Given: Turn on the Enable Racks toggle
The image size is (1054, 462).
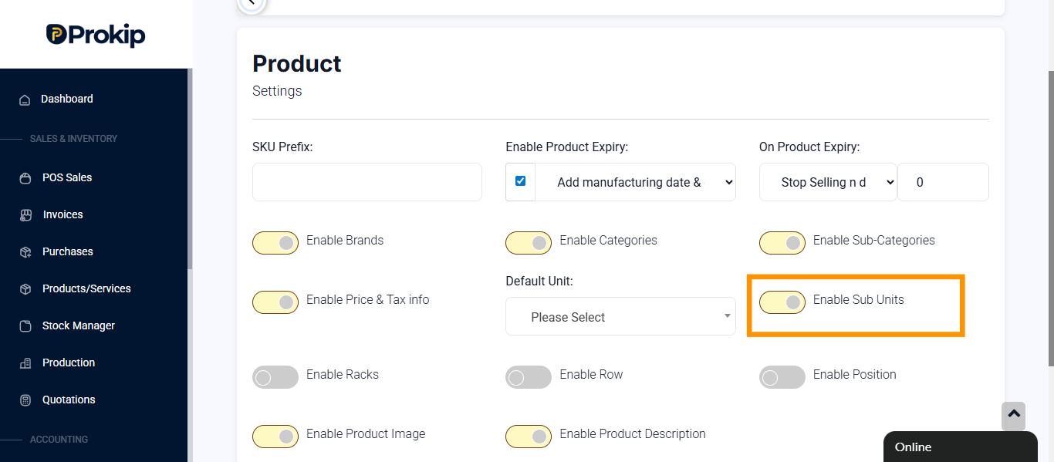Looking at the screenshot, I should tap(275, 377).
